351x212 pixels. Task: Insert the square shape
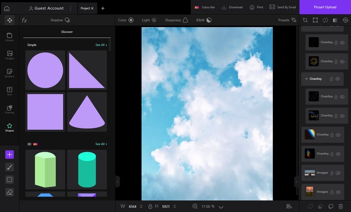45,112
